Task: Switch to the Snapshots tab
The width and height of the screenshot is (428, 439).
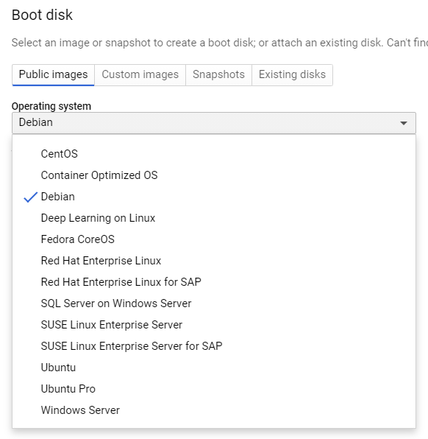Action: point(218,74)
